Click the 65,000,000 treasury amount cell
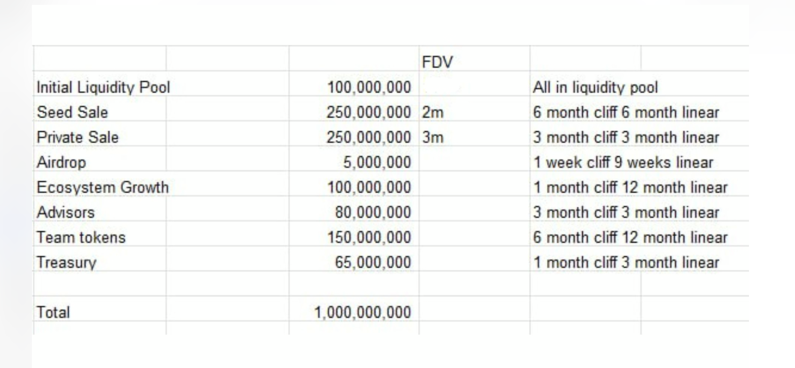The height and width of the screenshot is (368, 795). (x=373, y=262)
